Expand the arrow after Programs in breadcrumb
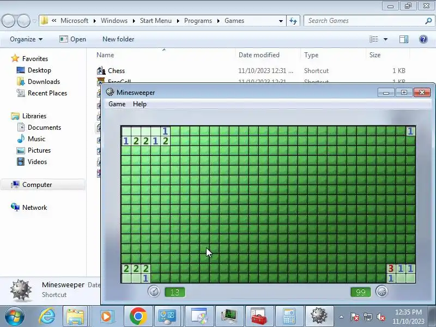This screenshot has width=436, height=327. coord(219,21)
